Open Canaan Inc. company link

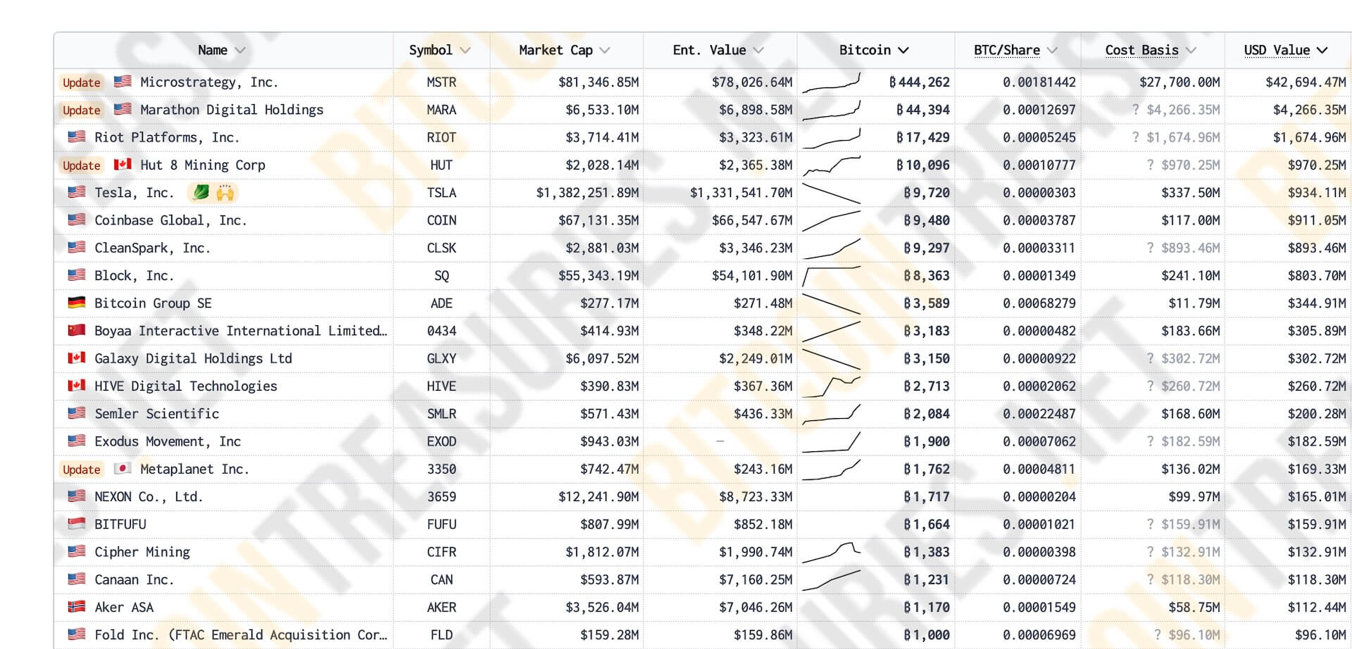click(134, 580)
